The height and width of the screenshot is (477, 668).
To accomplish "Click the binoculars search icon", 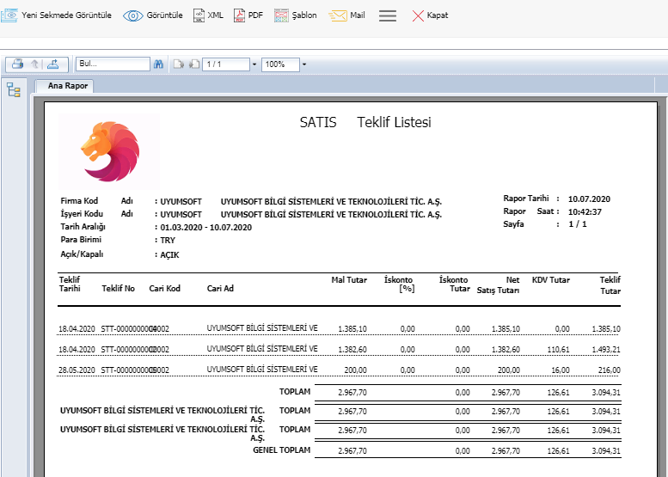I will [158, 64].
